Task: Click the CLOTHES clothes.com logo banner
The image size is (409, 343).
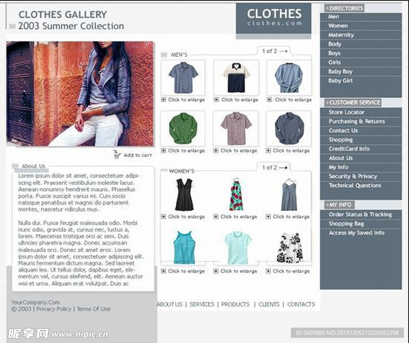Action: click(274, 18)
